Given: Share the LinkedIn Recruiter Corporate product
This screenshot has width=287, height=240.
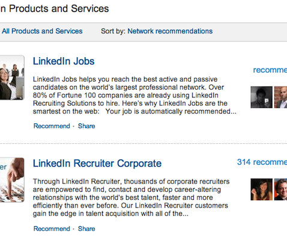Looking at the screenshot, I should pyautogui.click(x=86, y=229).
